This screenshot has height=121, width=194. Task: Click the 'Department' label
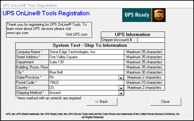pos(25,62)
